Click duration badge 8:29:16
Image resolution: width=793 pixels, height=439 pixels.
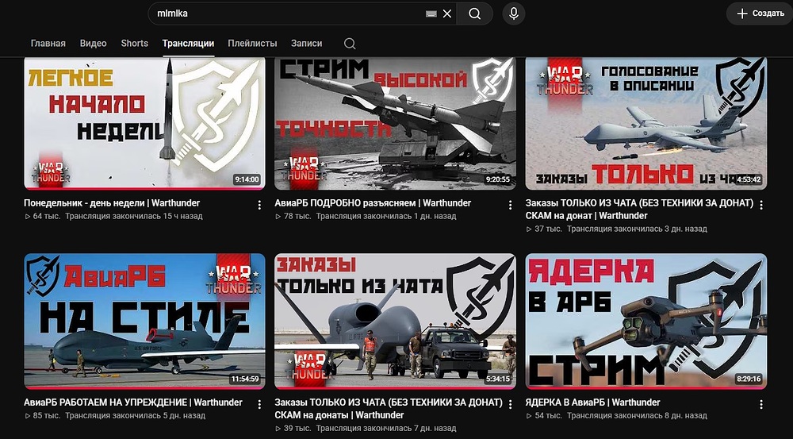(x=749, y=379)
